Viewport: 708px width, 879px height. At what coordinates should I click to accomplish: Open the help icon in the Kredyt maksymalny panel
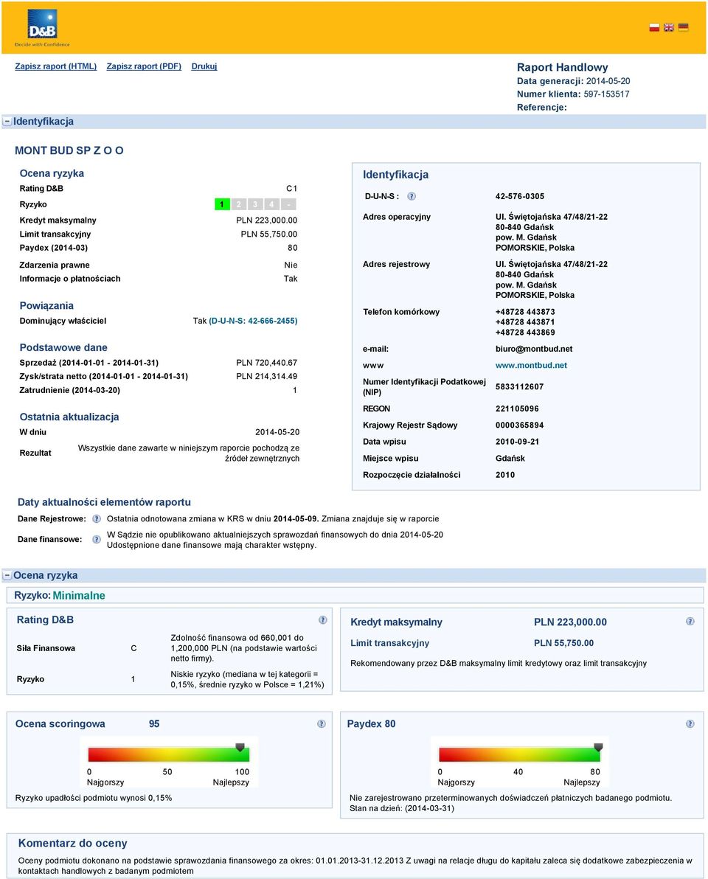pos(690,621)
